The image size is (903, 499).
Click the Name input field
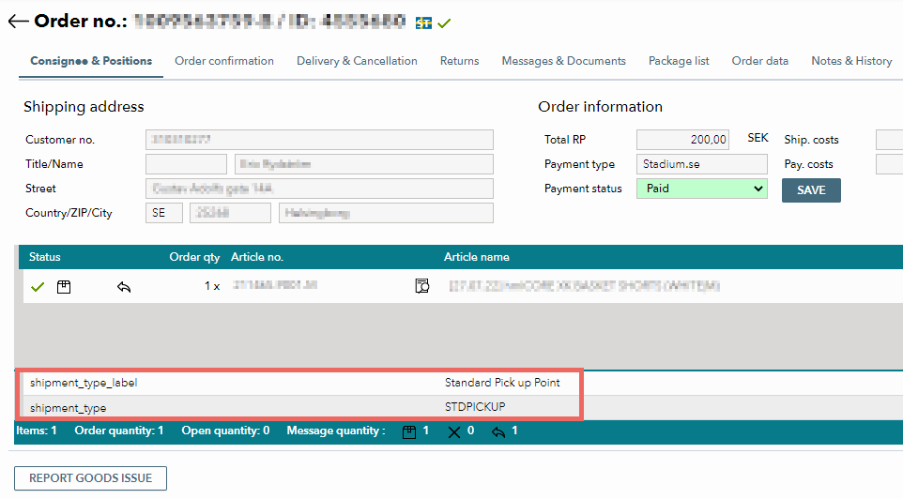click(x=364, y=164)
